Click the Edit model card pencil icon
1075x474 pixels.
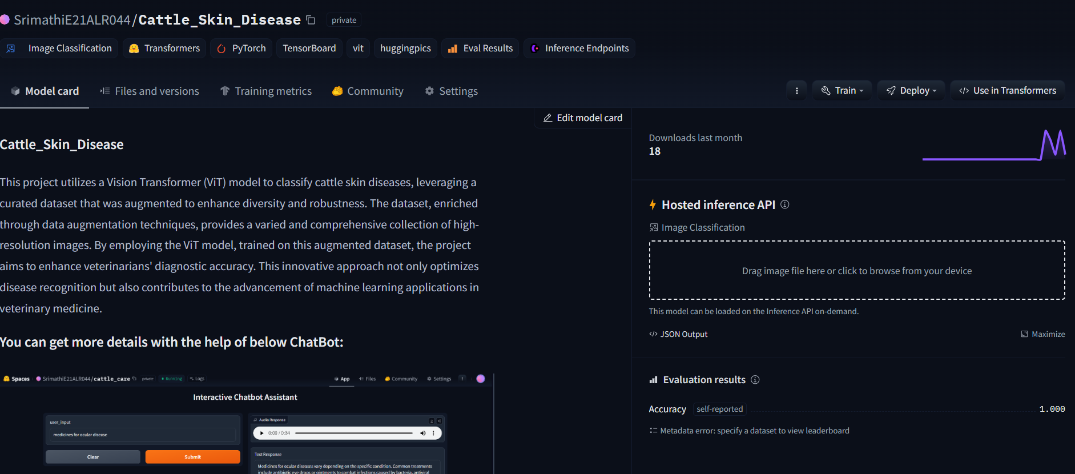coord(547,118)
